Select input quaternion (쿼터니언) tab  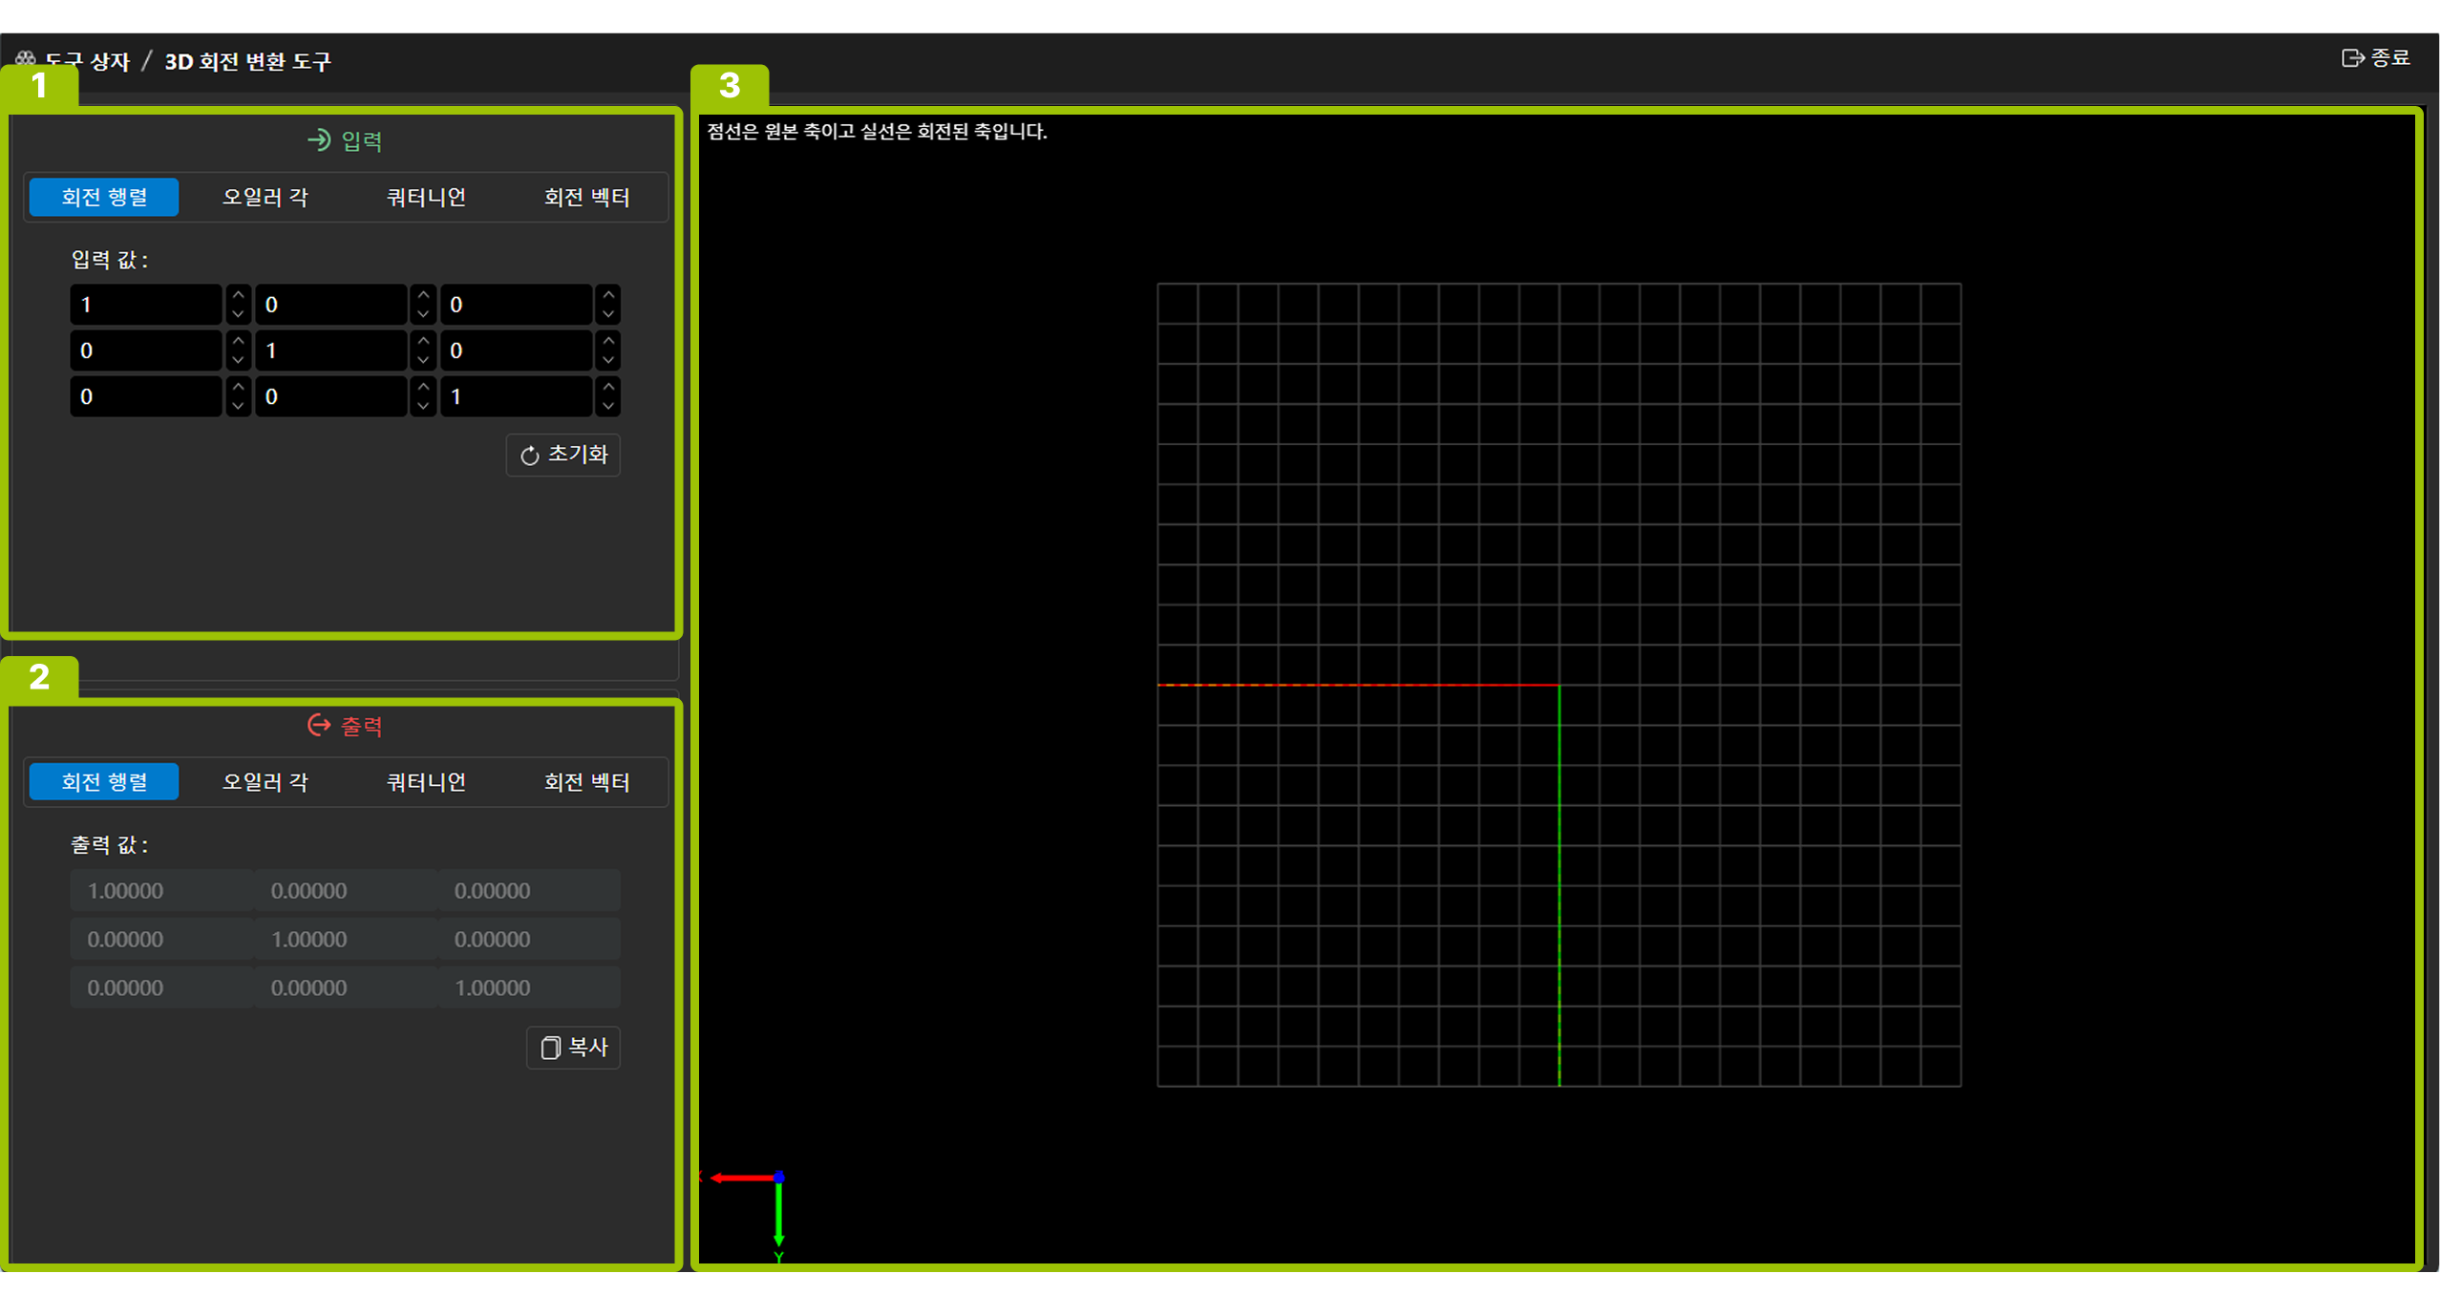coord(426,197)
